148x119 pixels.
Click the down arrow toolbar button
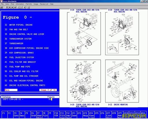10,7
